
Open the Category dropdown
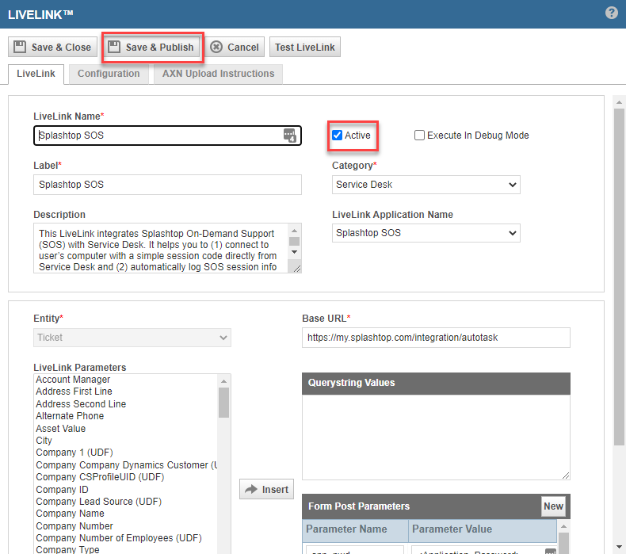tap(426, 185)
